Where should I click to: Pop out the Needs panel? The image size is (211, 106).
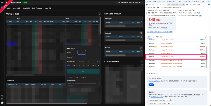[141, 48]
